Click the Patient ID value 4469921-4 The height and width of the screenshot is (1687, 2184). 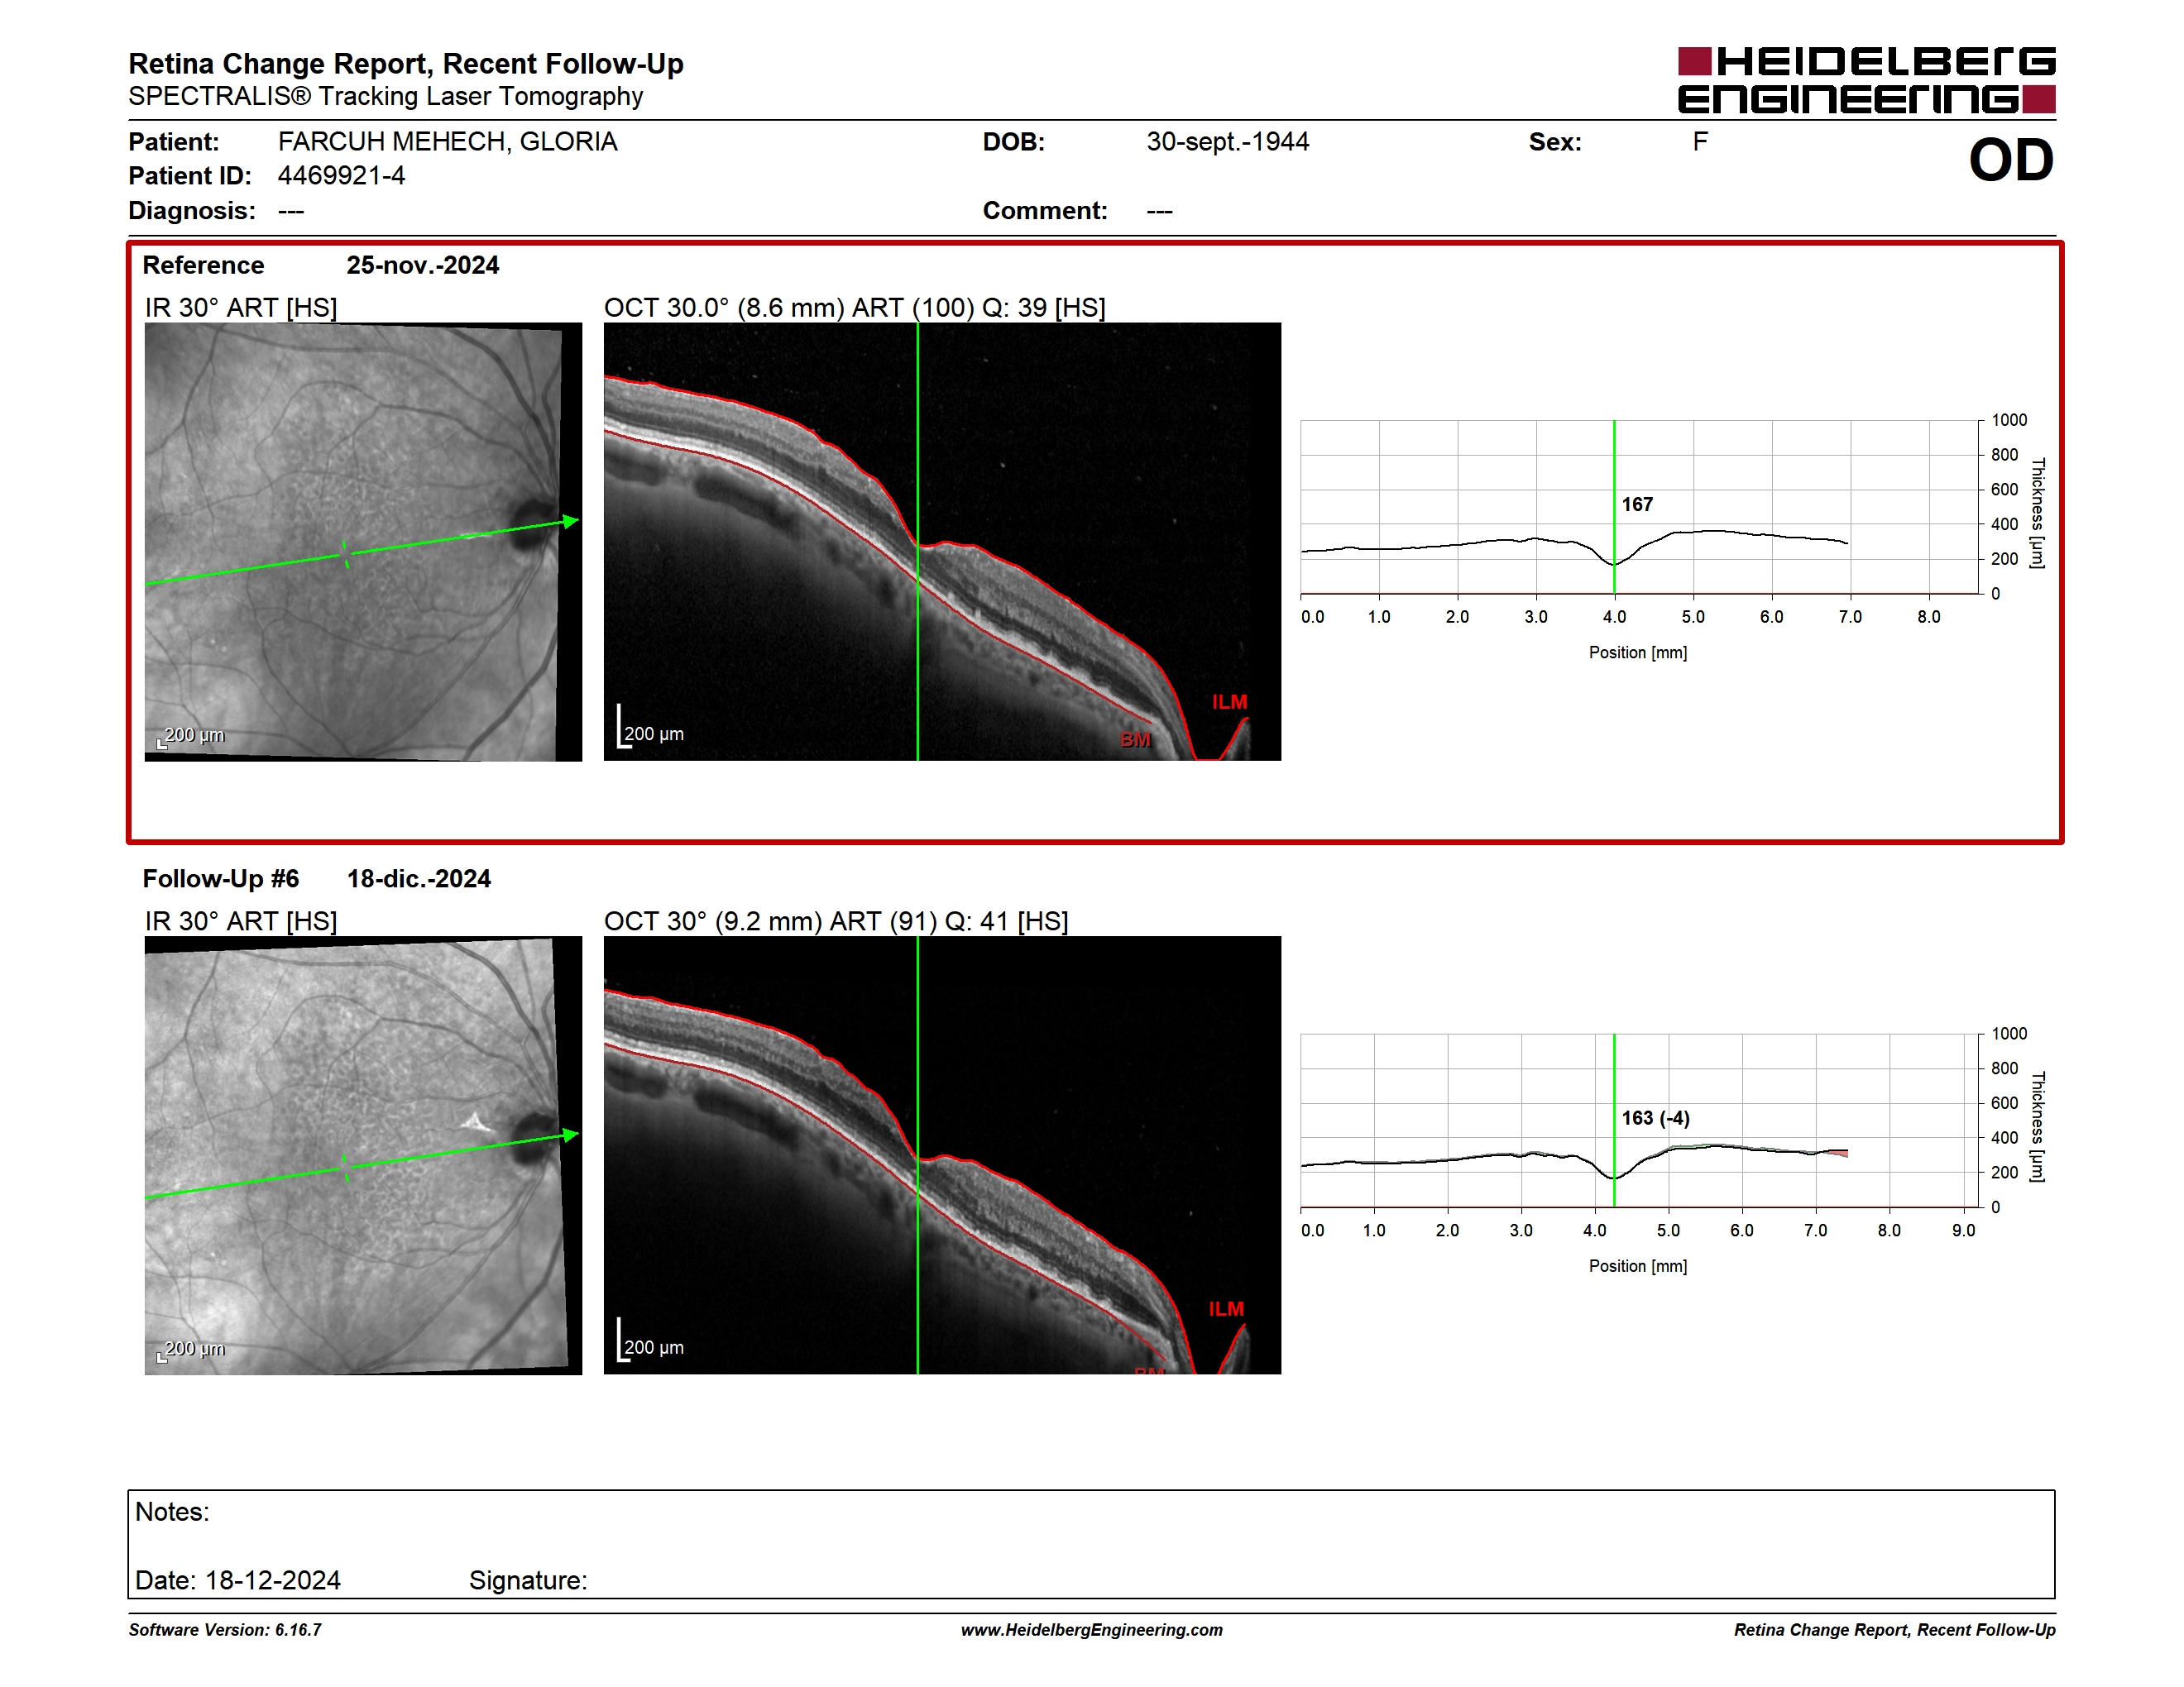click(342, 176)
